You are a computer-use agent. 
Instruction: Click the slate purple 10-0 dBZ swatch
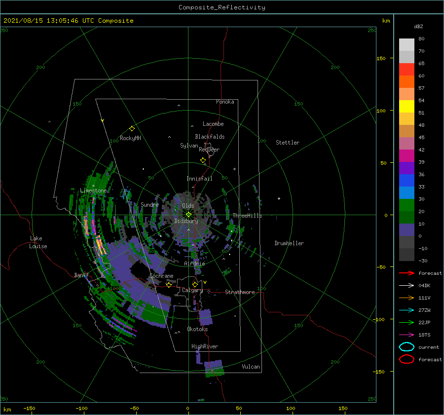pos(407,230)
